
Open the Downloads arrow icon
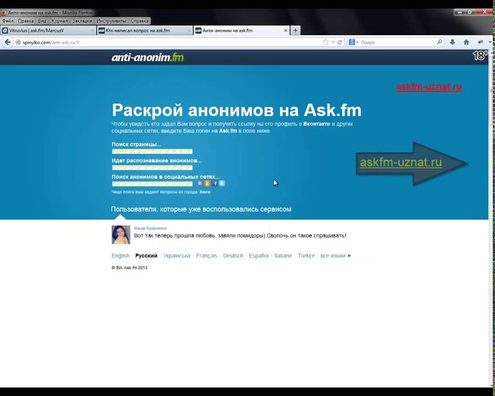[x=453, y=42]
